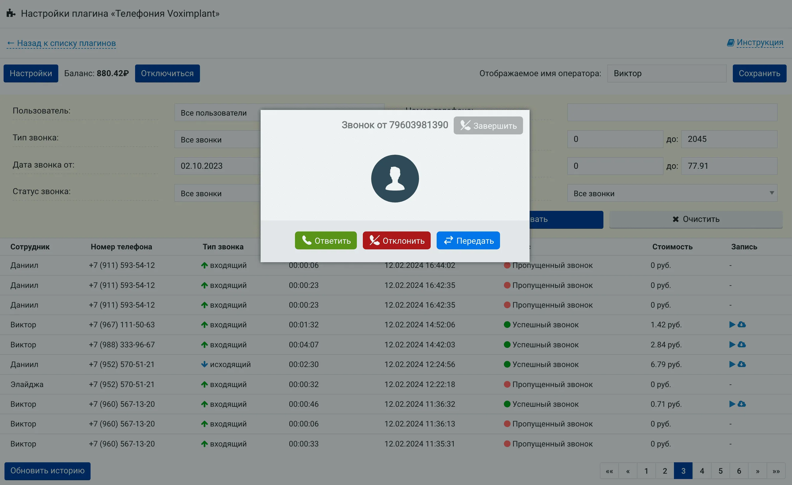Play recording of the 14:42:03 call
The height and width of the screenshot is (485, 792).
732,344
